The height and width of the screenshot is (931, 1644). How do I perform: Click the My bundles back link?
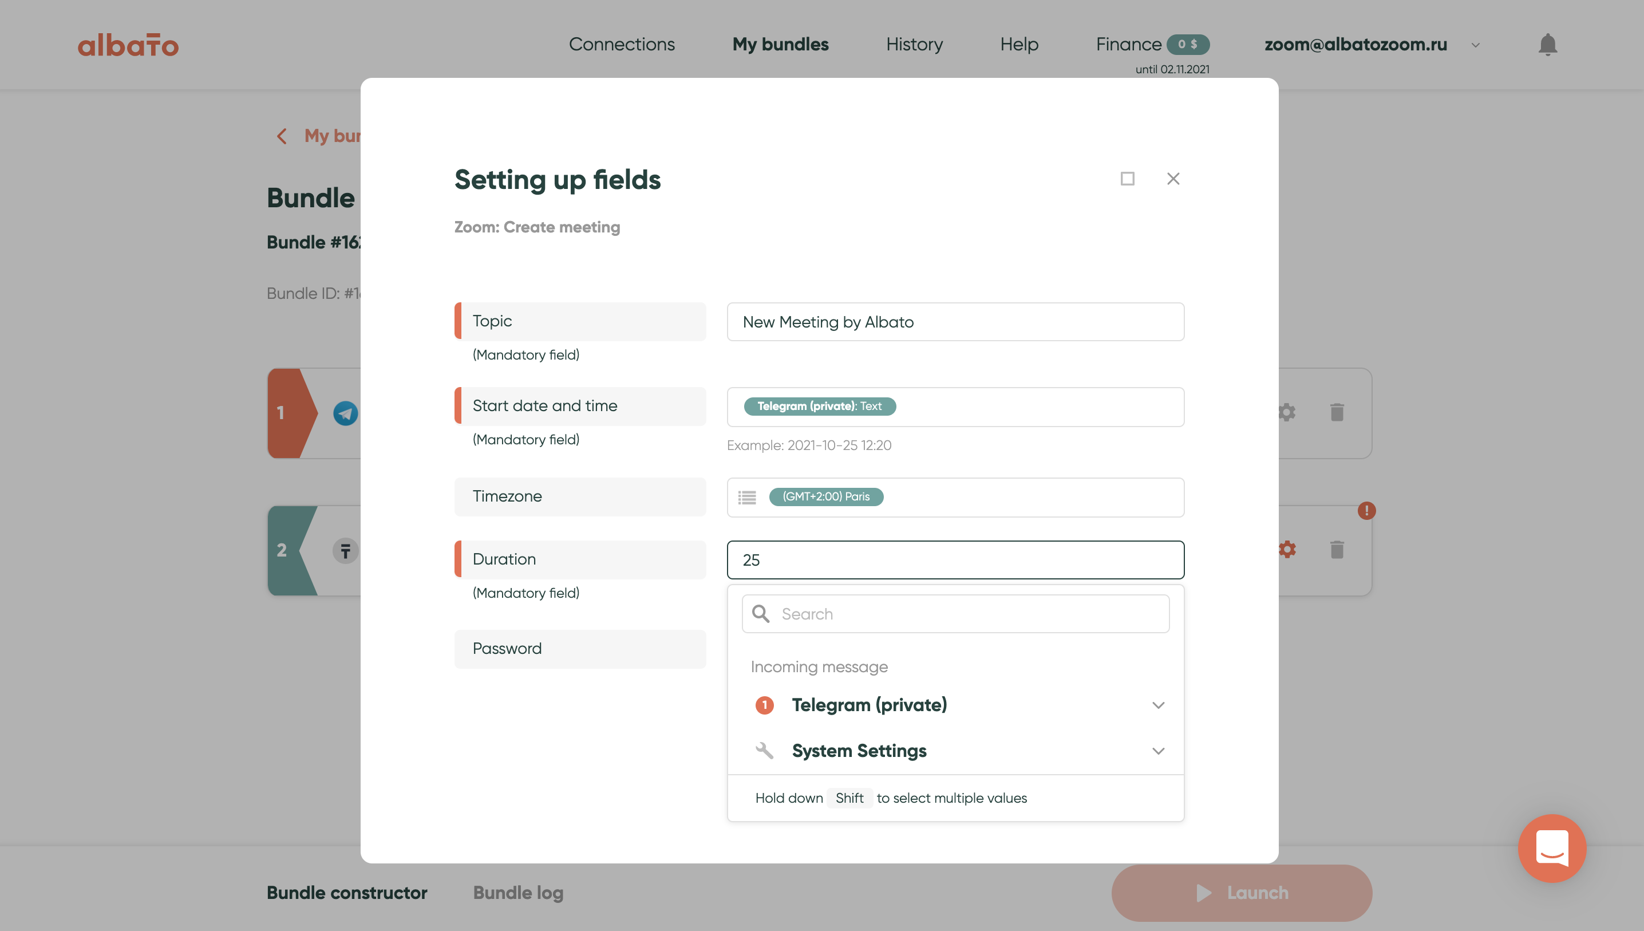click(x=333, y=136)
